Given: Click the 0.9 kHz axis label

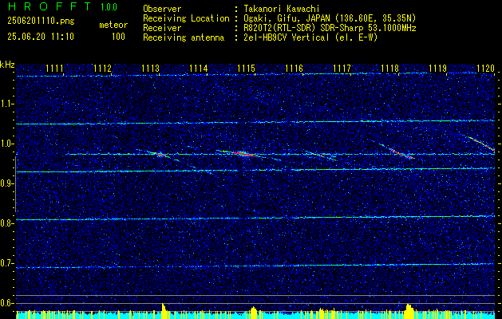Looking at the screenshot, I should [x=7, y=183].
